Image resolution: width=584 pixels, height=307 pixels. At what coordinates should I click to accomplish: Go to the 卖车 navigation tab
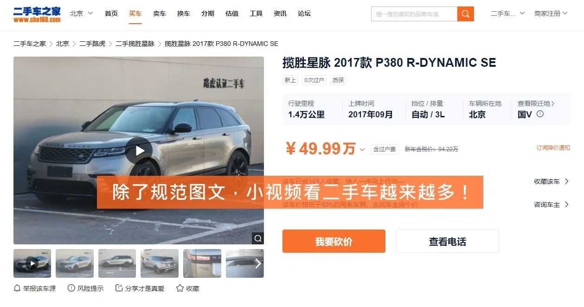pyautogui.click(x=160, y=13)
